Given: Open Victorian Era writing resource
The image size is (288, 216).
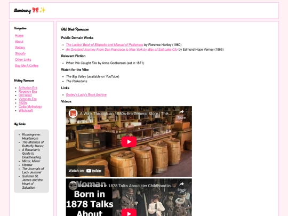Looking at the screenshot, I should point(28,99).
